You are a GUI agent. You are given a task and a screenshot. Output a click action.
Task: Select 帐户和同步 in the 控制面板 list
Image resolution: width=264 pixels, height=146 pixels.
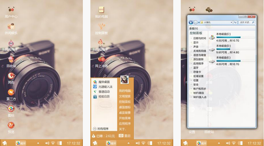(200, 89)
